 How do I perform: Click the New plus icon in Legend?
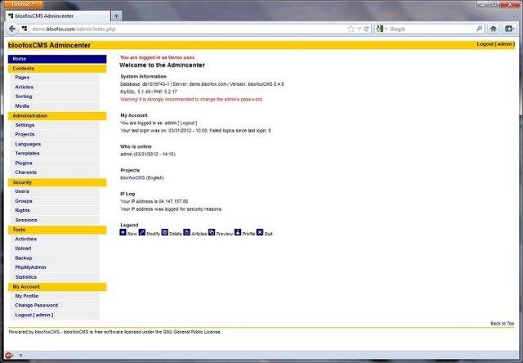123,232
